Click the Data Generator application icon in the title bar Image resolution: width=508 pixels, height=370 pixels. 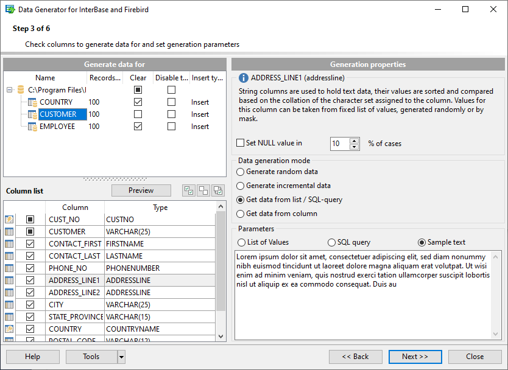[10, 9]
